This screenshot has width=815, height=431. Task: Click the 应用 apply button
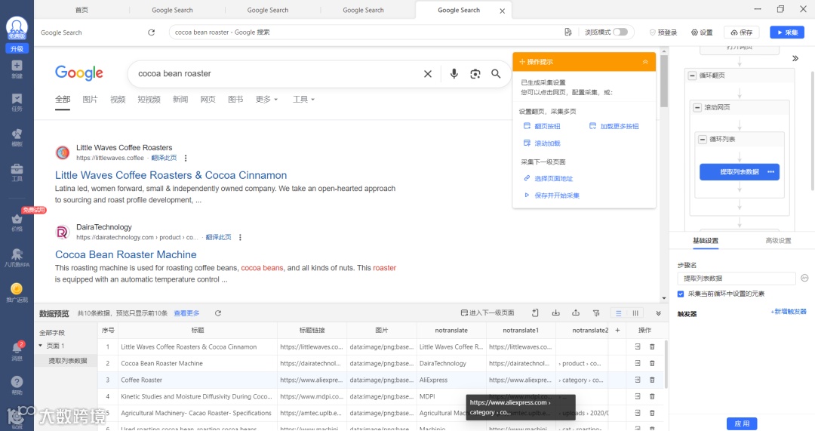tap(742, 423)
